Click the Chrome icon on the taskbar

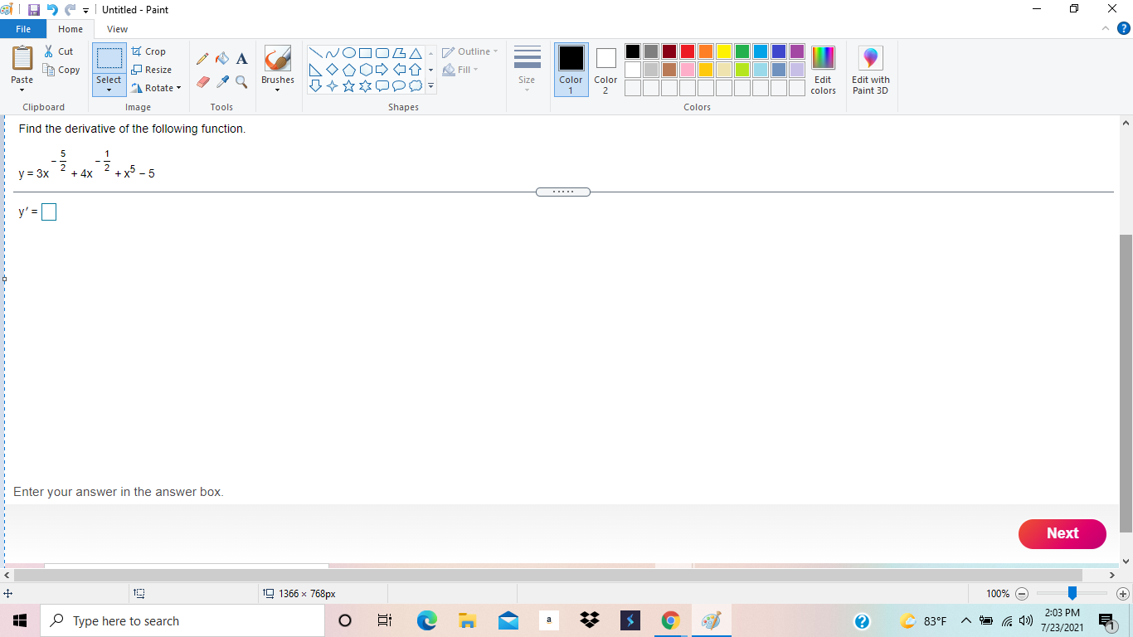point(670,620)
